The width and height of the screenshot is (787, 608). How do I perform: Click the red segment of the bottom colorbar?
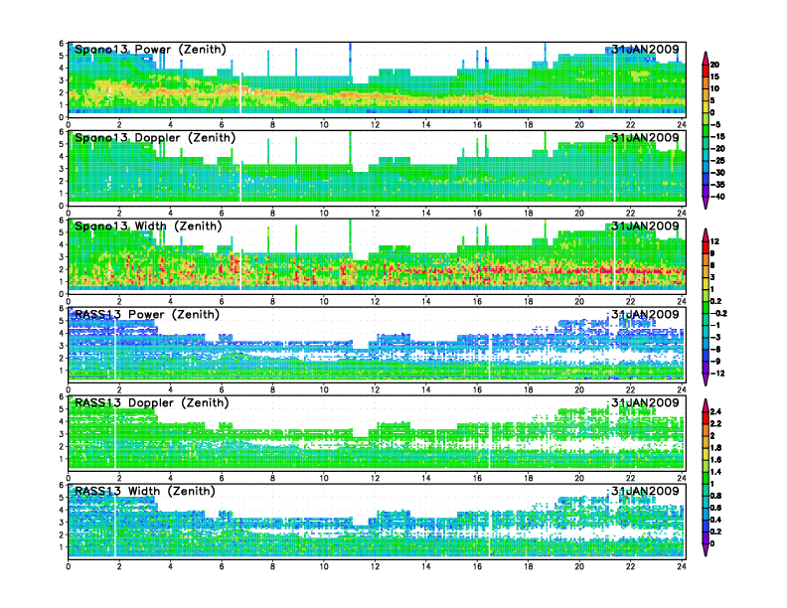point(706,418)
